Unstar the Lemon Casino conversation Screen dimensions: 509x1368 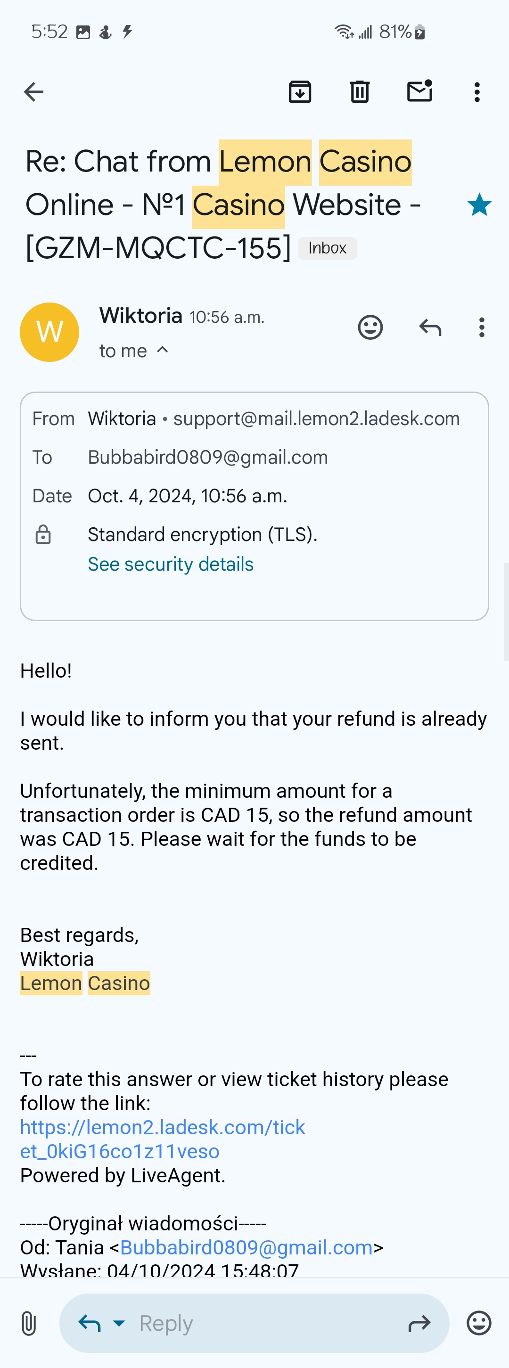pyautogui.click(x=479, y=205)
